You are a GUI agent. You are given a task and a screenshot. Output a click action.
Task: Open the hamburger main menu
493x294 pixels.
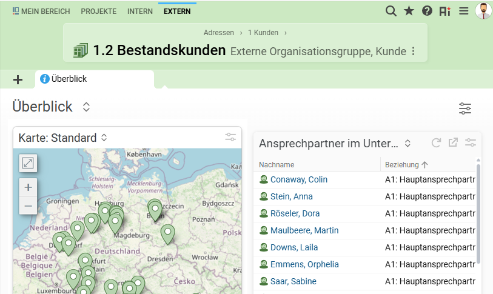[463, 11]
